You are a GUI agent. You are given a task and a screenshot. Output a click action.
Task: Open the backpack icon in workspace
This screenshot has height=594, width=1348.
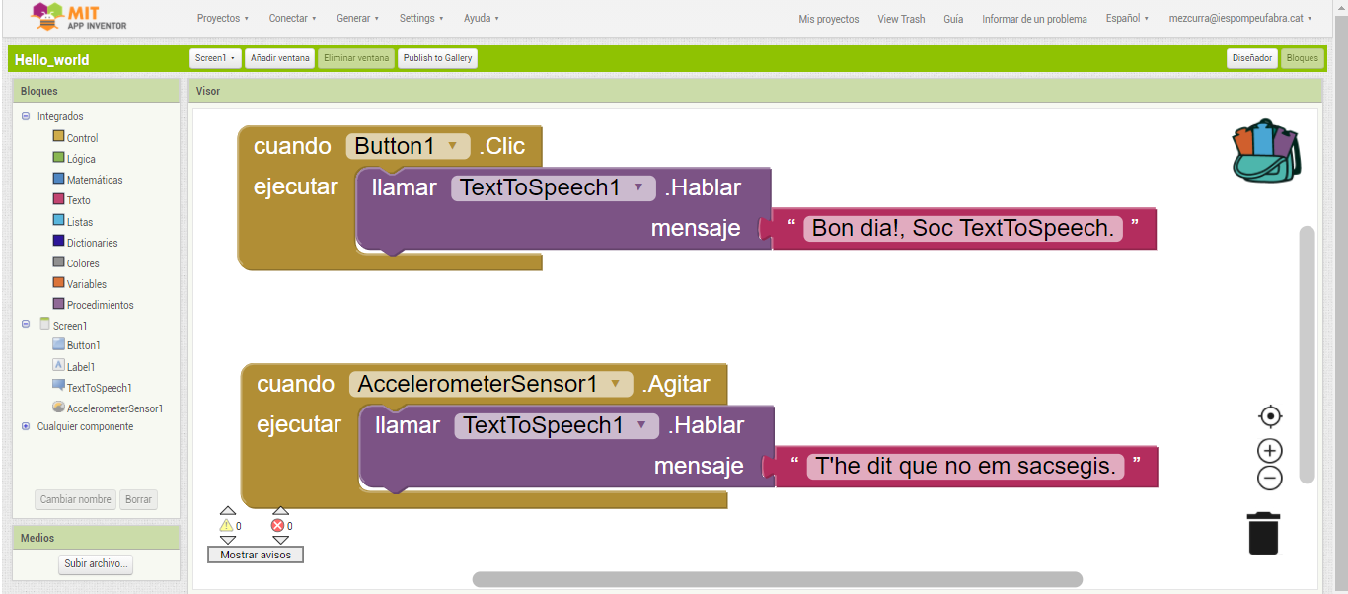(x=1266, y=151)
